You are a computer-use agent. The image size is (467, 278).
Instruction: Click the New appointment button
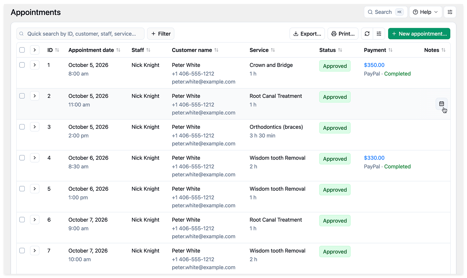coord(419,34)
